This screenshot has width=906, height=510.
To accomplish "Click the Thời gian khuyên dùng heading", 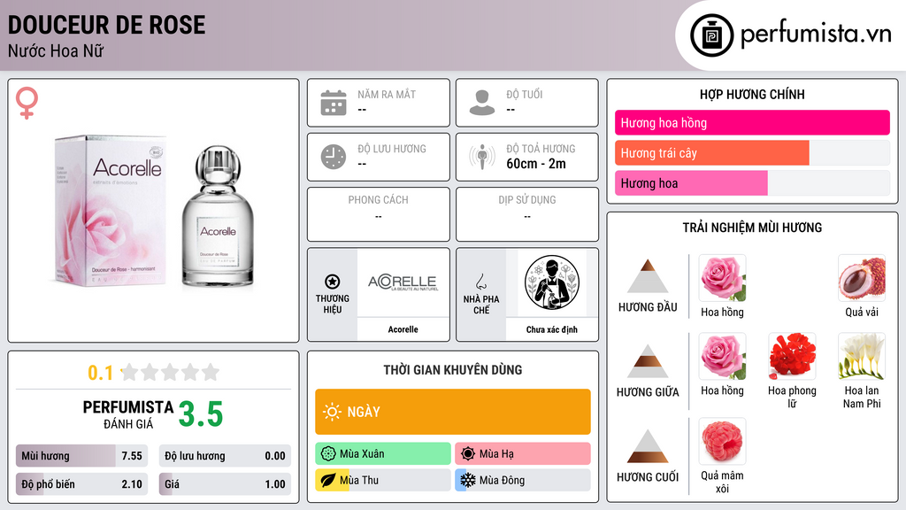I will [x=453, y=370].
